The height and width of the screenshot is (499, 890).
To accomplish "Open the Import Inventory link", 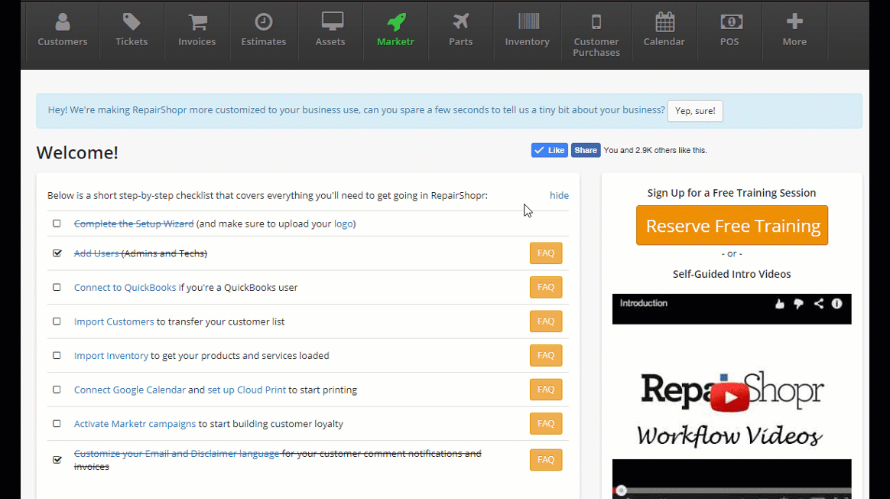I will click(x=112, y=356).
